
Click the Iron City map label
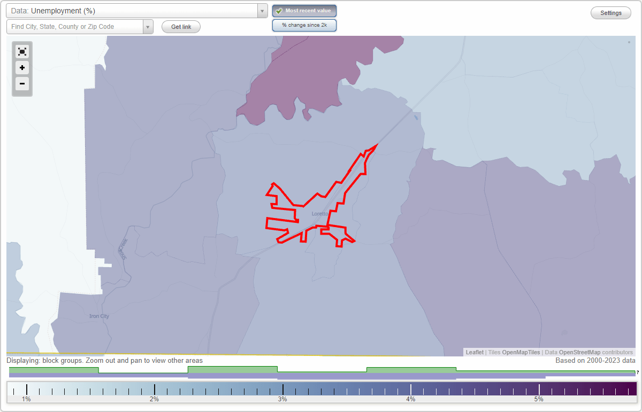pyautogui.click(x=99, y=316)
